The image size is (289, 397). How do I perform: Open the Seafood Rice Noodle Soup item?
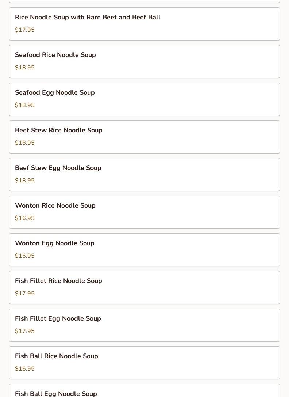[55, 55]
